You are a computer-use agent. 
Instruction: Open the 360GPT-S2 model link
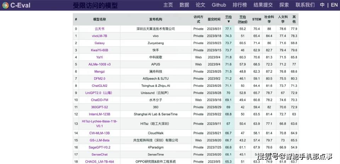click(100, 107)
